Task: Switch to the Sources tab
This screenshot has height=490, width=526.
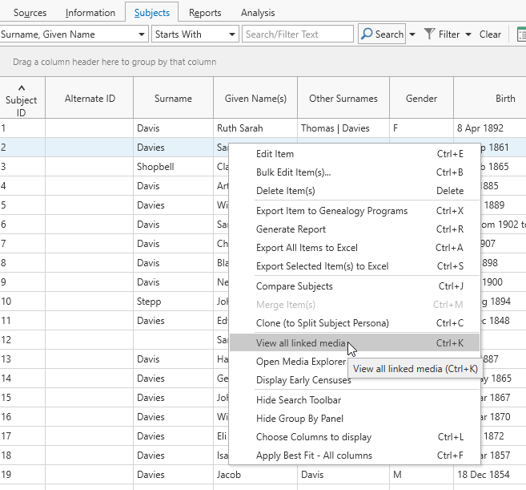Action: click(30, 13)
